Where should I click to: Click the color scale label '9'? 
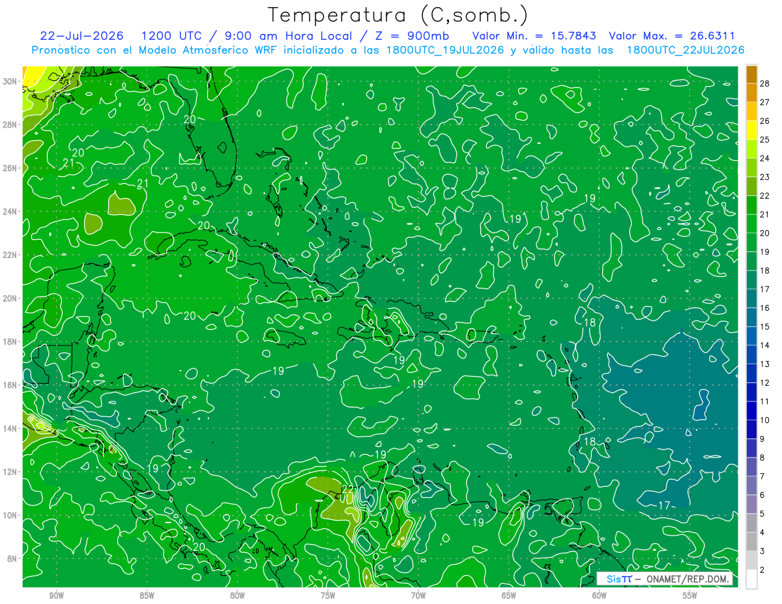[x=763, y=439]
